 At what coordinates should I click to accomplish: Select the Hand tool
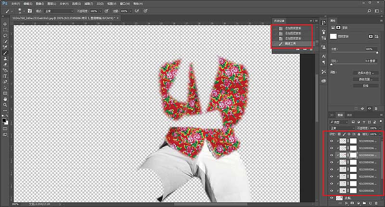(x=5, y=99)
